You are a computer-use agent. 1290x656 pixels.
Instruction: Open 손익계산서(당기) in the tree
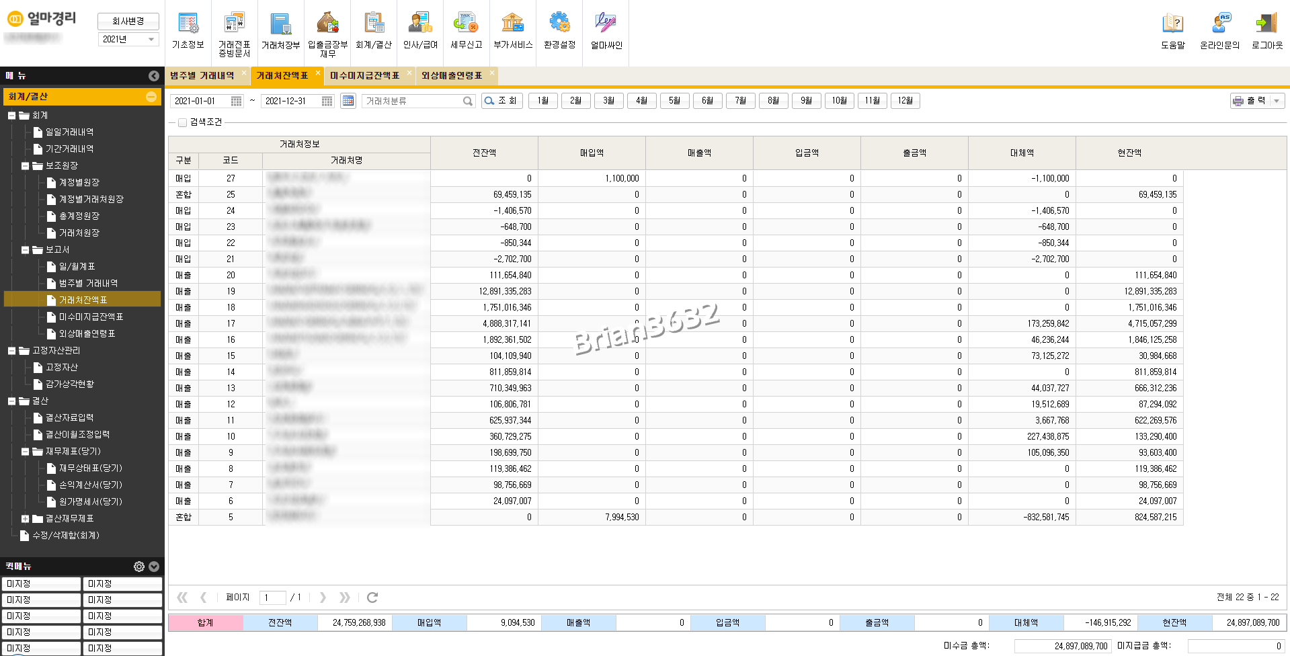click(91, 485)
